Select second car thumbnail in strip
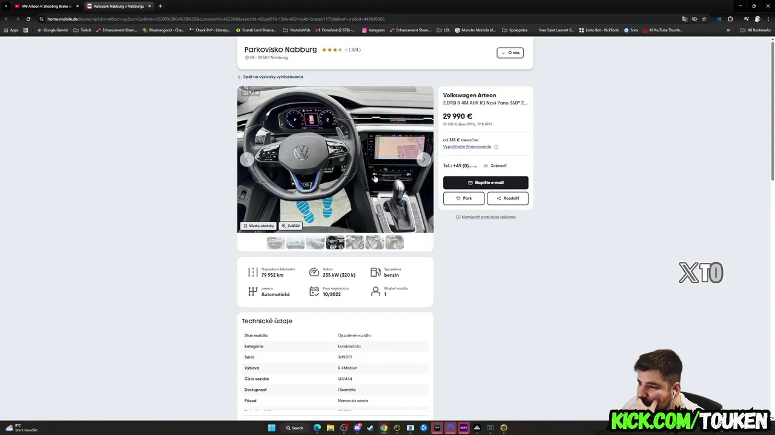 click(x=295, y=242)
